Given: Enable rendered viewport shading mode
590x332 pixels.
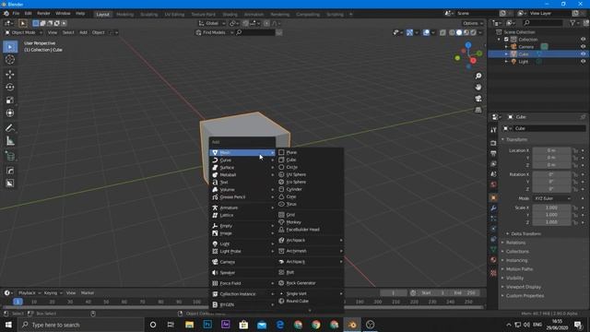Looking at the screenshot, I should click(473, 33).
